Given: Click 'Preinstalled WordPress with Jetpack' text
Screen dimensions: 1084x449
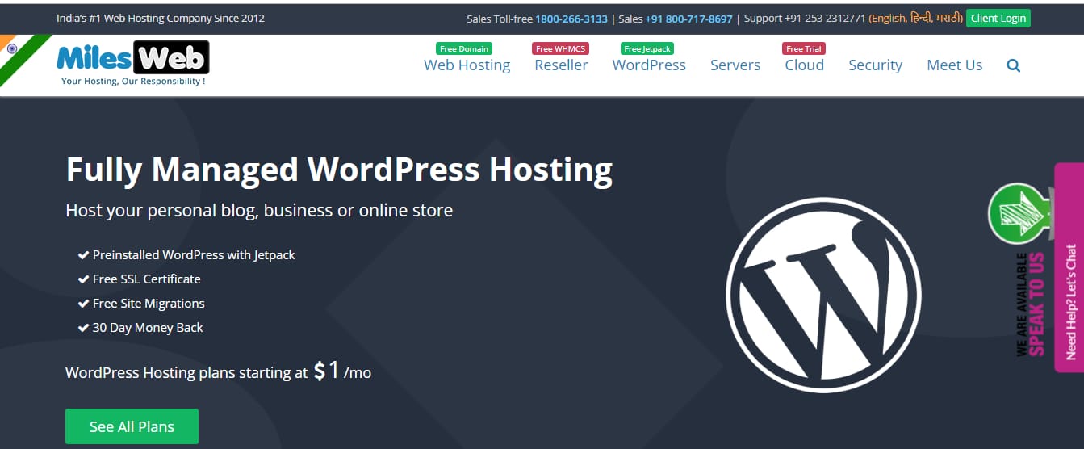Looking at the screenshot, I should tap(194, 254).
